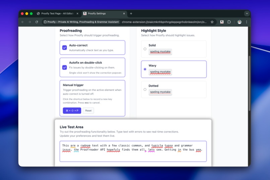Viewport: 270px width, 180px height.
Task: Click the Live Test Area heading
Action: [71, 127]
